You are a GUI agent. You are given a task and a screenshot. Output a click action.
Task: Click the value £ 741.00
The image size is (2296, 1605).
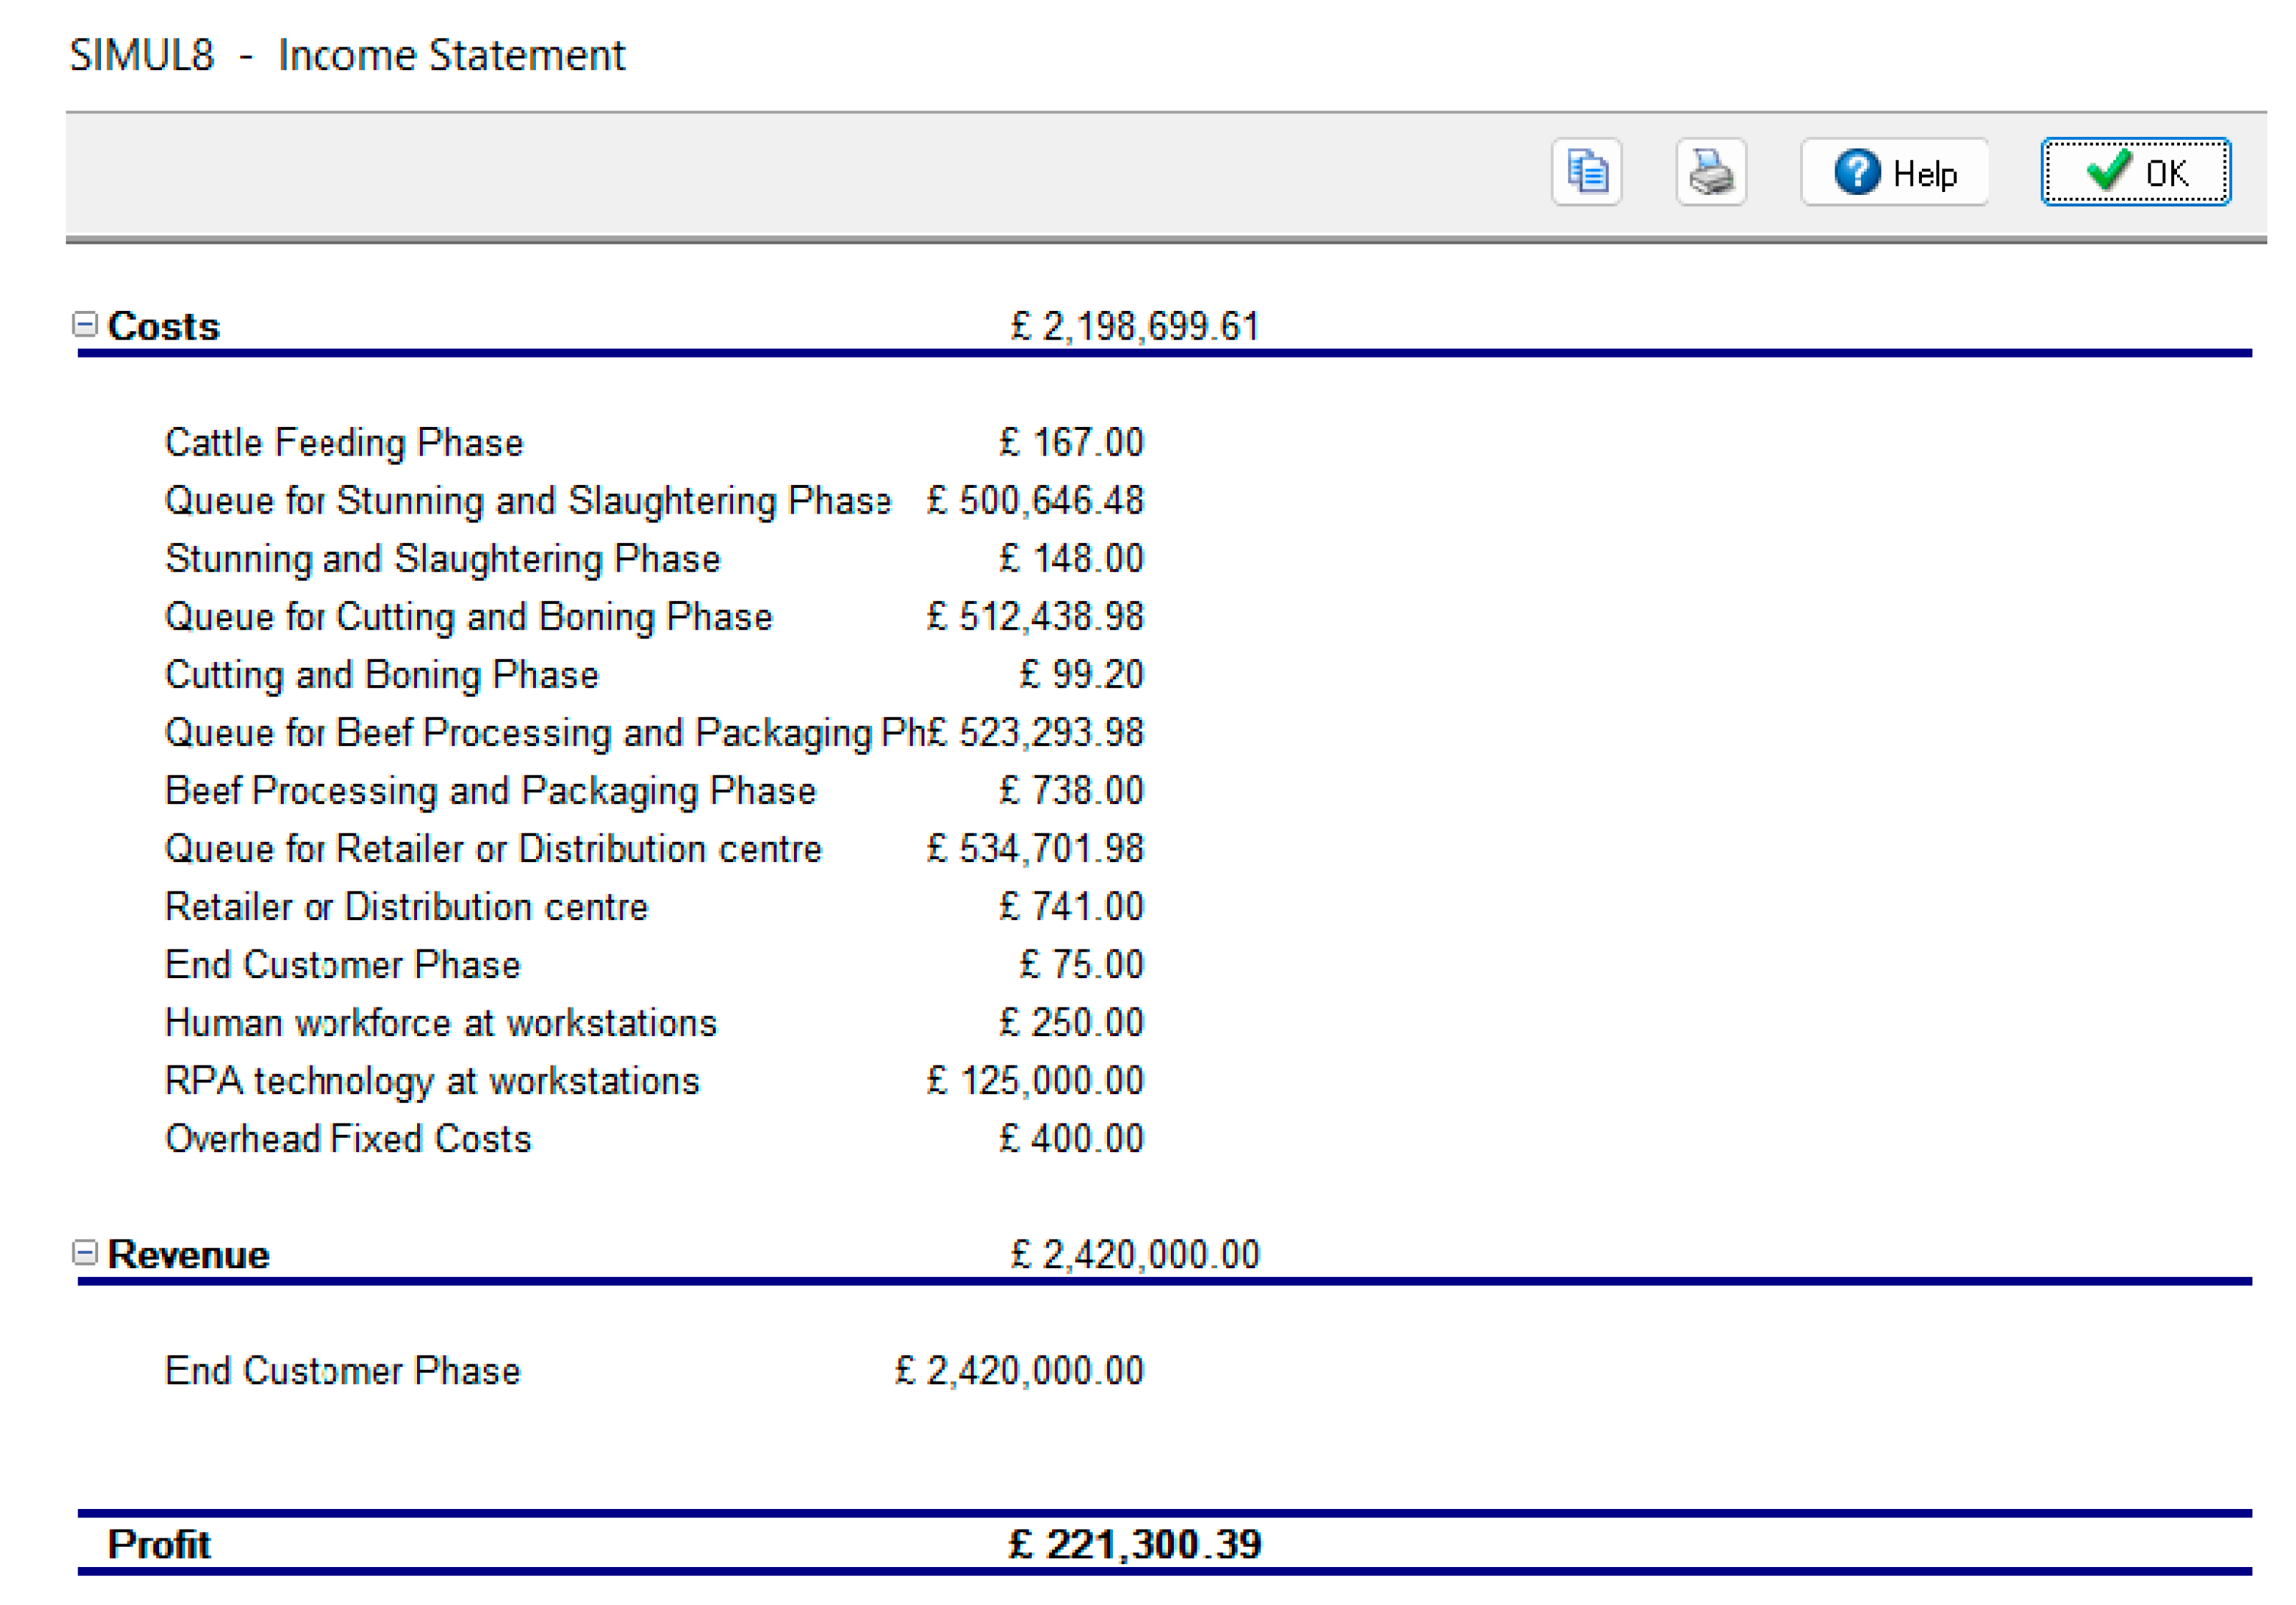click(x=1071, y=906)
